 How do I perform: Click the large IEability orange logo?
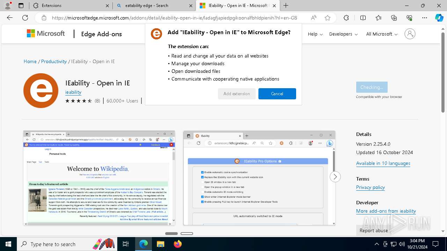point(41,91)
